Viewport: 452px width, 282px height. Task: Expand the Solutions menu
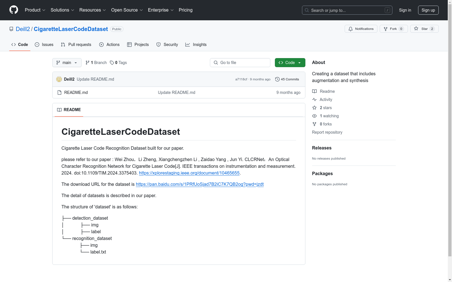(62, 10)
